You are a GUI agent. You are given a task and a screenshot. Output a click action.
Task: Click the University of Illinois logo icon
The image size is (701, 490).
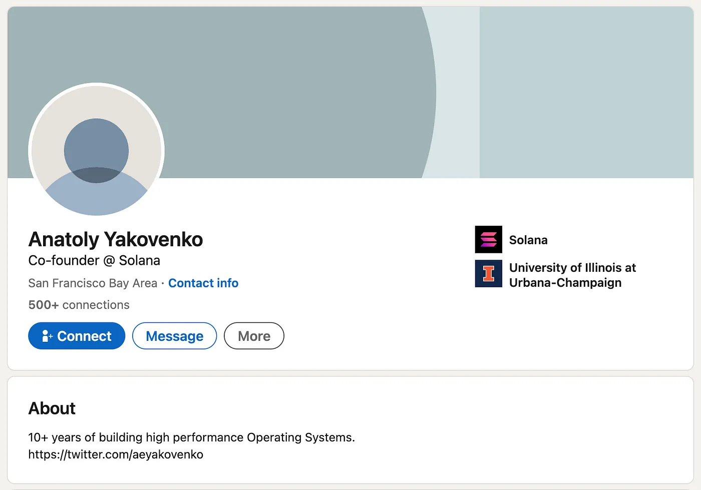(488, 273)
